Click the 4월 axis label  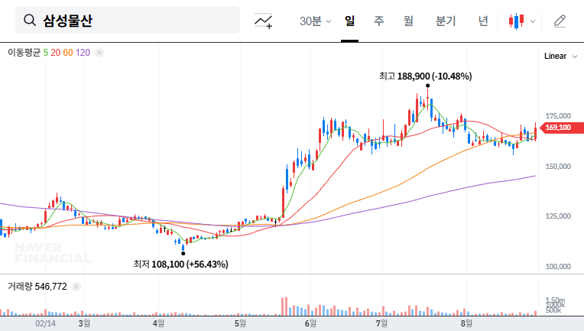point(158,323)
